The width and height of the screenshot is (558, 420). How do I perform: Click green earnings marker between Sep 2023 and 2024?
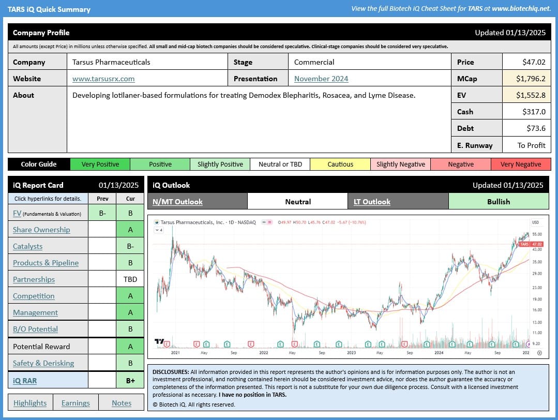click(x=427, y=344)
